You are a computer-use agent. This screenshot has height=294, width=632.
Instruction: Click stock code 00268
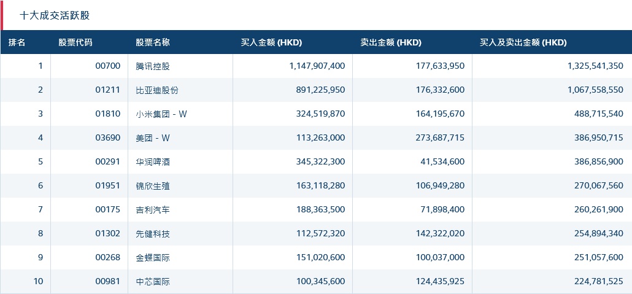pyautogui.click(x=107, y=257)
